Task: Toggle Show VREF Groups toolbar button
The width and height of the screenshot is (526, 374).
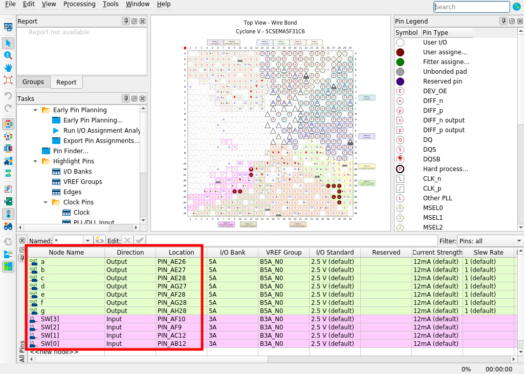Action: [8, 136]
